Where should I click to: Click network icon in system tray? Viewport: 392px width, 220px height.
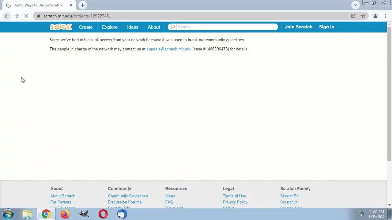pyautogui.click(x=361, y=214)
